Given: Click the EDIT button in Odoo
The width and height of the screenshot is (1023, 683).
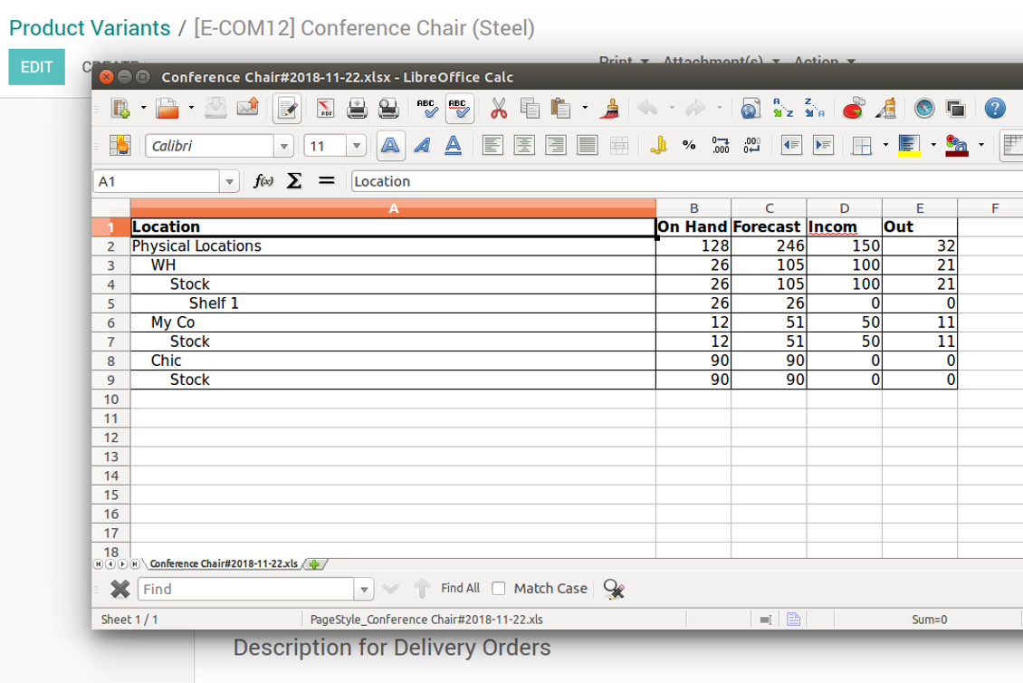Looking at the screenshot, I should (36, 67).
